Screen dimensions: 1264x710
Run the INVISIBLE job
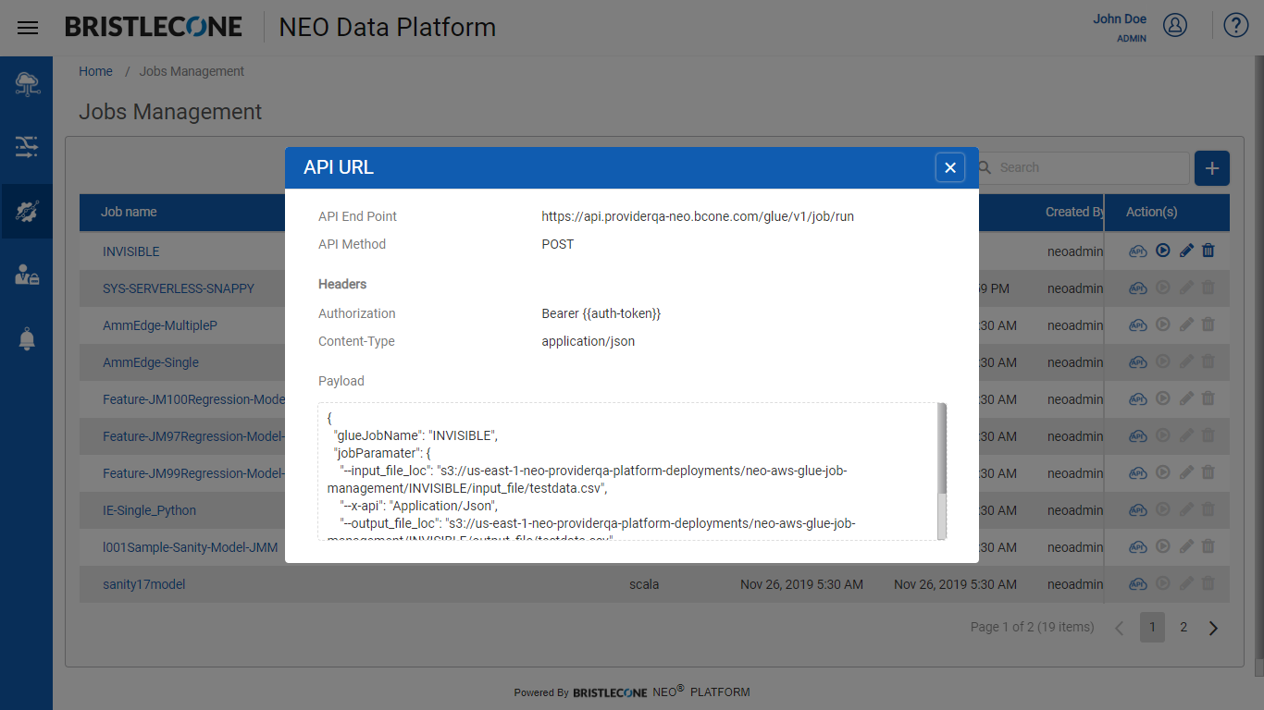click(1163, 251)
